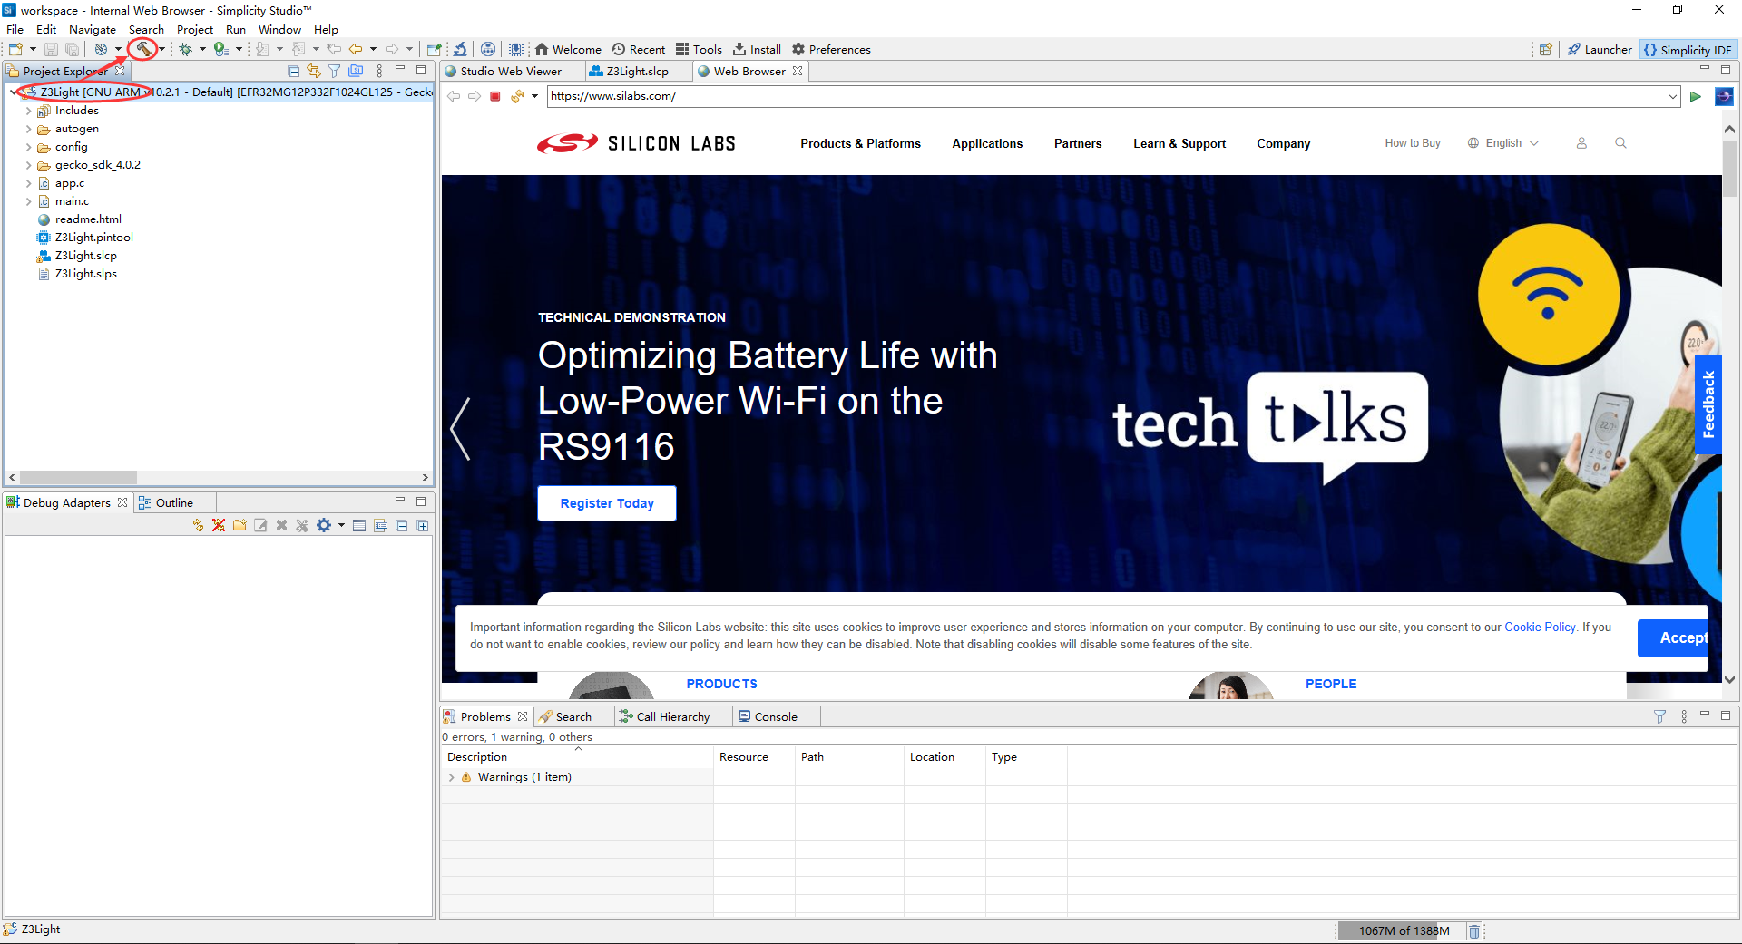Switch to the Simplicity IDE perspective
This screenshot has height=944, width=1742.
[1688, 50]
